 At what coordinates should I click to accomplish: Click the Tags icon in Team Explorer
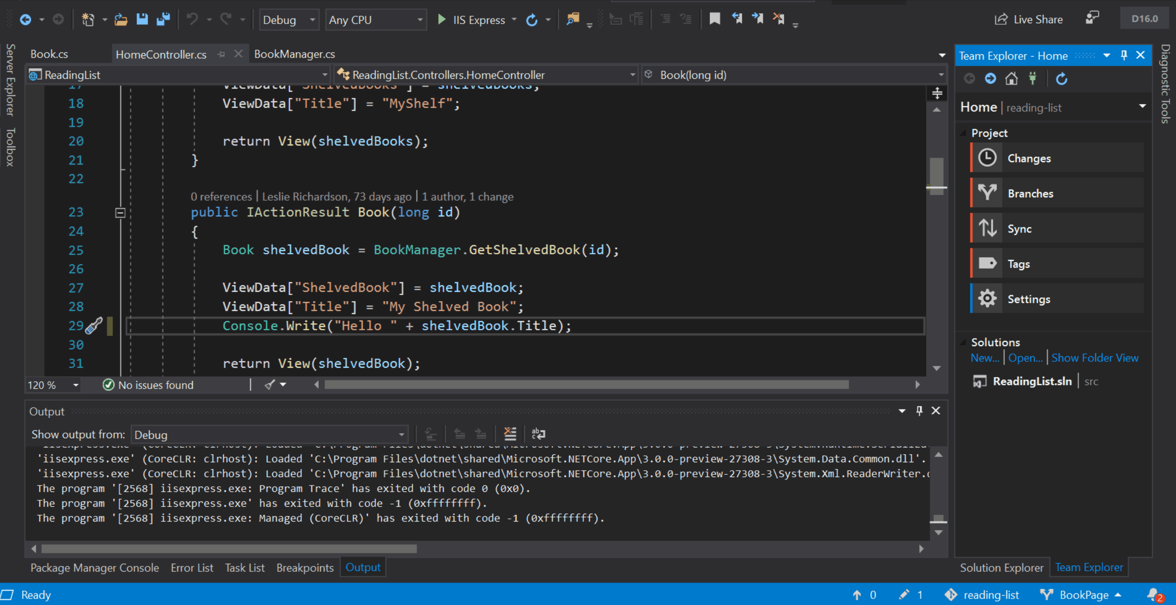988,263
